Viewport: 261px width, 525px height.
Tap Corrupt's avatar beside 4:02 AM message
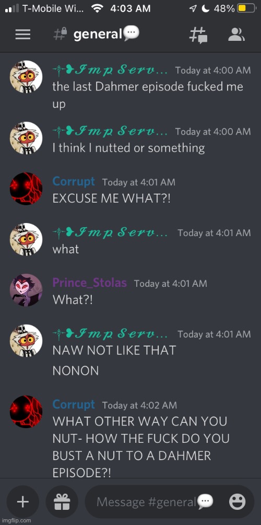tap(26, 412)
